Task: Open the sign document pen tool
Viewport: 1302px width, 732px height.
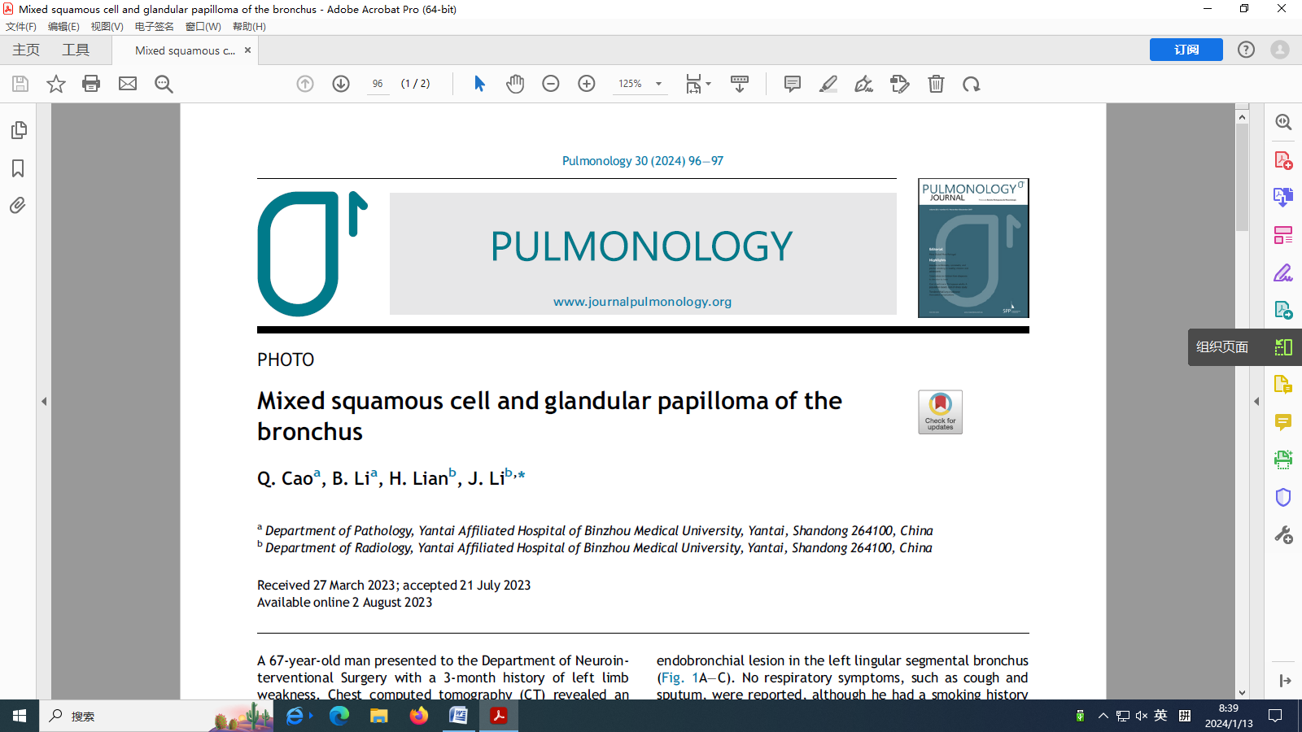Action: [864, 84]
